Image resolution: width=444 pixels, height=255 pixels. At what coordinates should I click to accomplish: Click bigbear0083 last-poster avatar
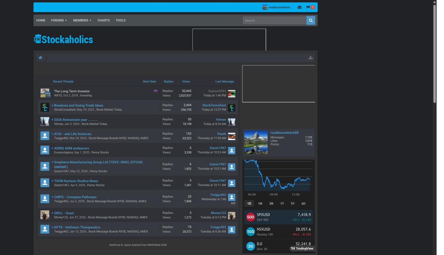coord(232,93)
